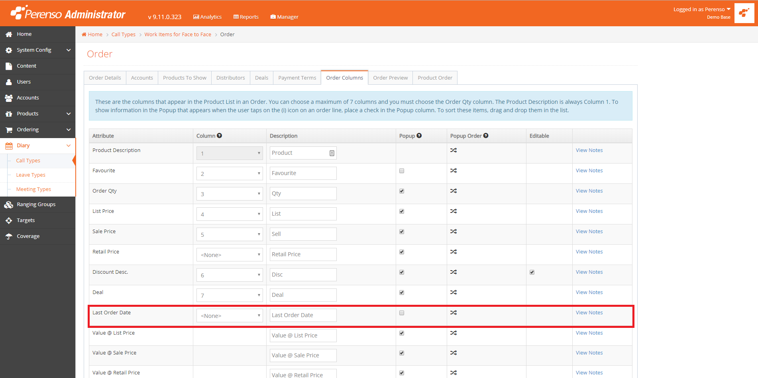Image resolution: width=758 pixels, height=378 pixels.
Task: Open View Notes for Product Description
Action: point(589,150)
